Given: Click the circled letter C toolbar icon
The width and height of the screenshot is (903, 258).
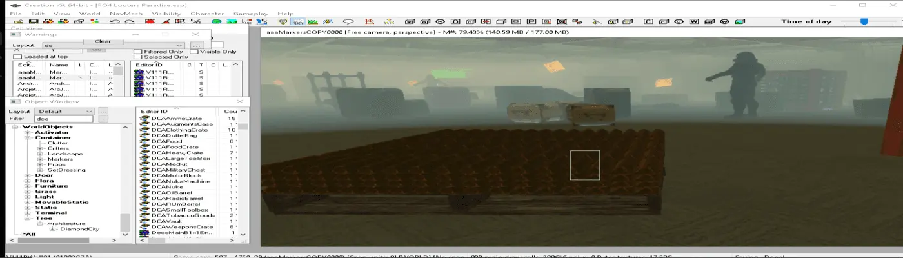Looking at the screenshot, I should pos(679,21).
